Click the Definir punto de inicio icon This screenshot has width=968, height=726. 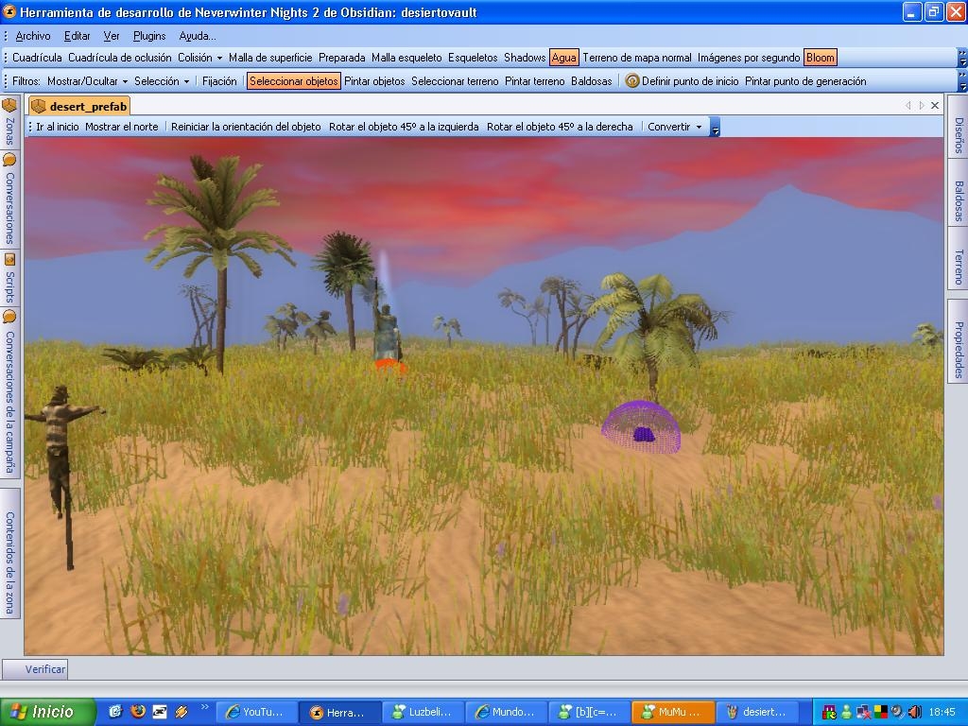point(632,81)
